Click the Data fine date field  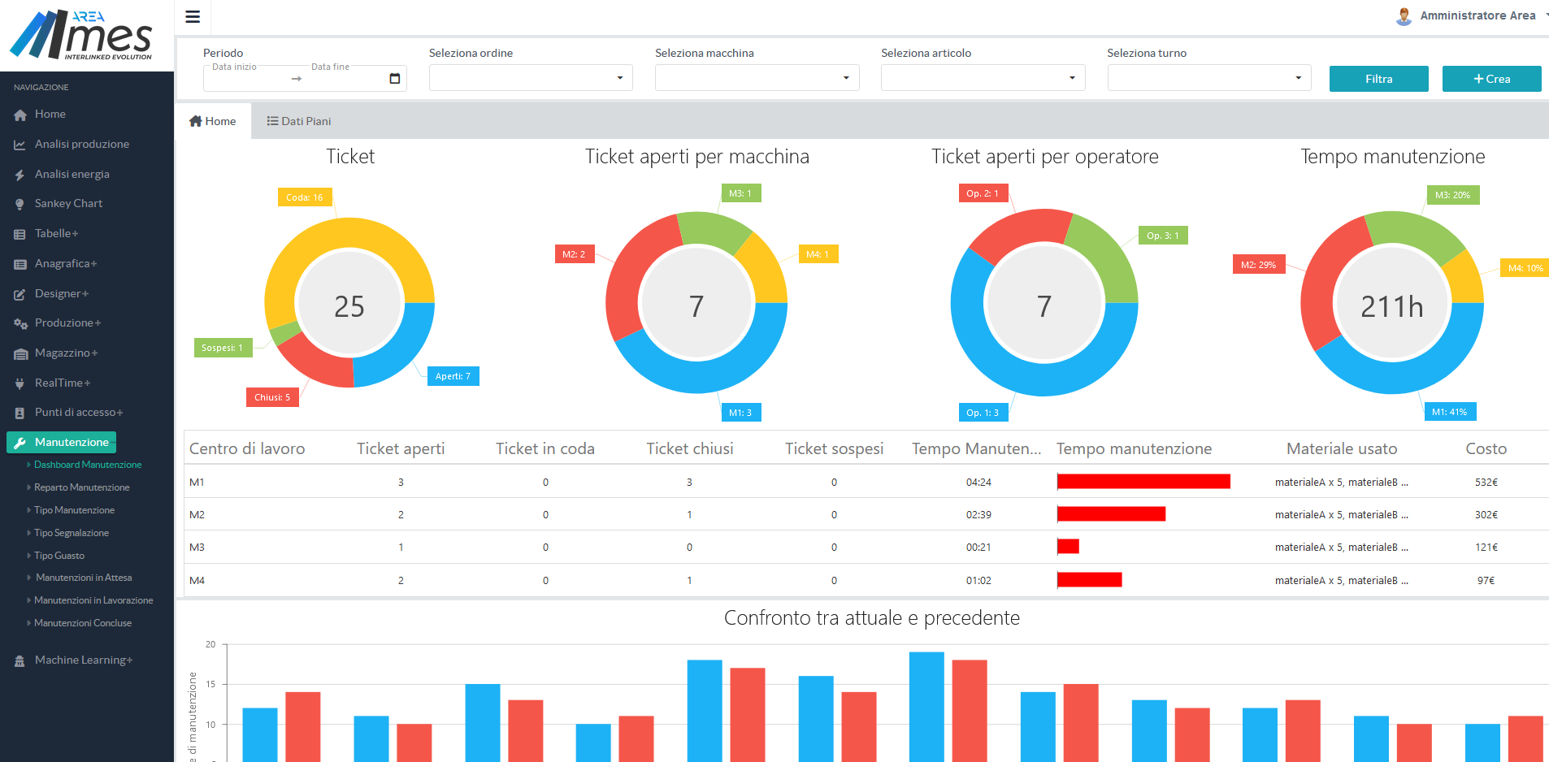[345, 78]
